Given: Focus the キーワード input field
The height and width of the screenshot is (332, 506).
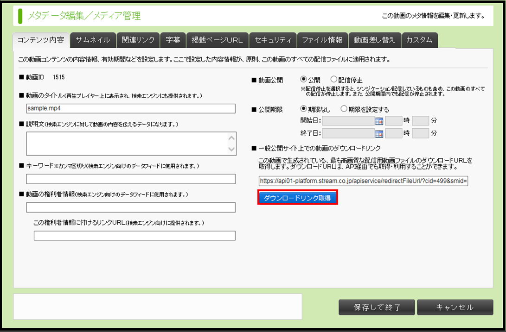Looking at the screenshot, I should pos(131,179).
